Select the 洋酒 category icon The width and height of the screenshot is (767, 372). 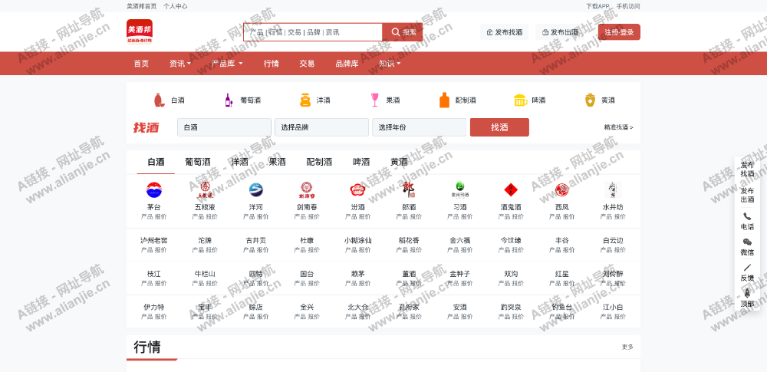tap(305, 100)
